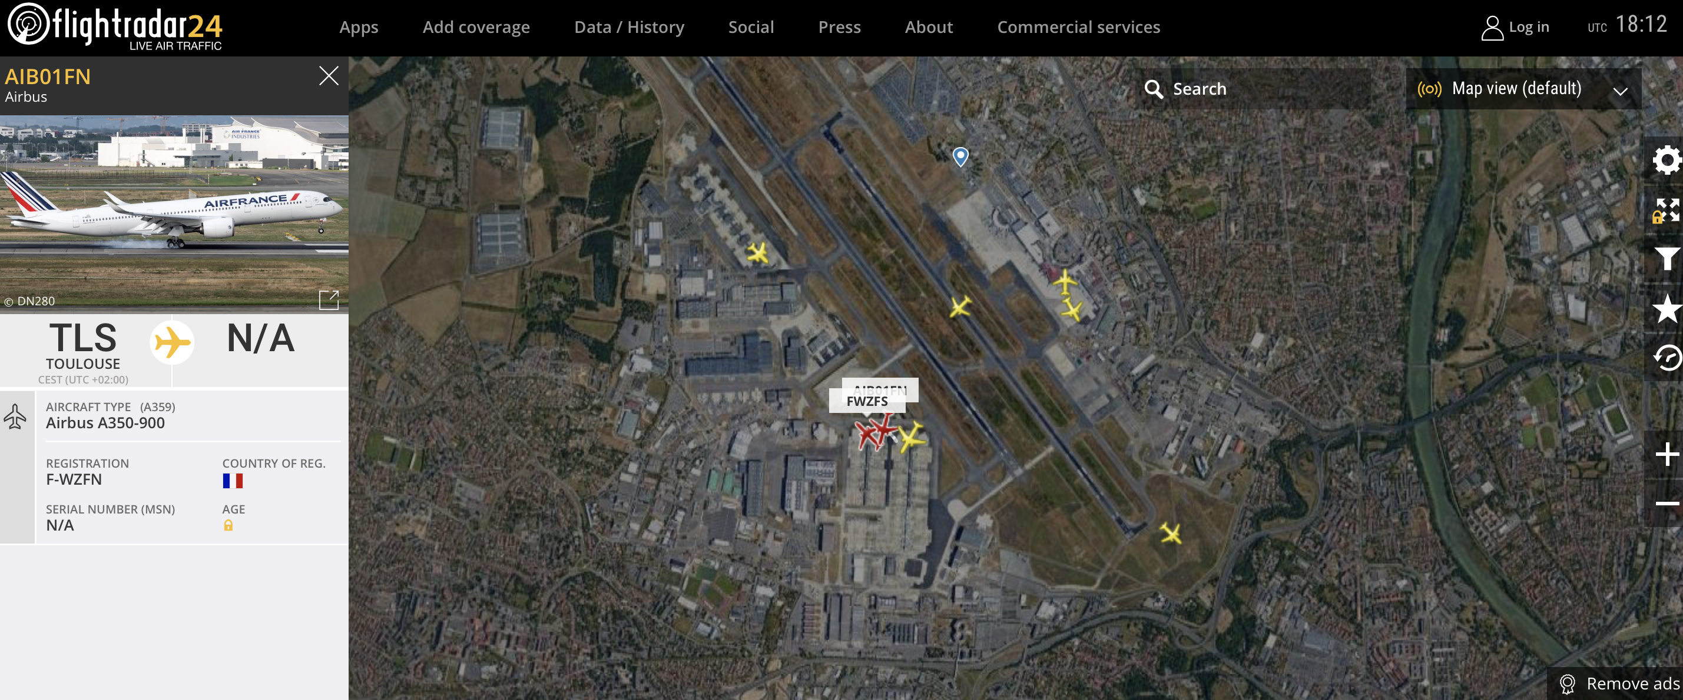Click the locked AGE padlock icon
Viewport: 1683px width, 700px height.
(228, 525)
